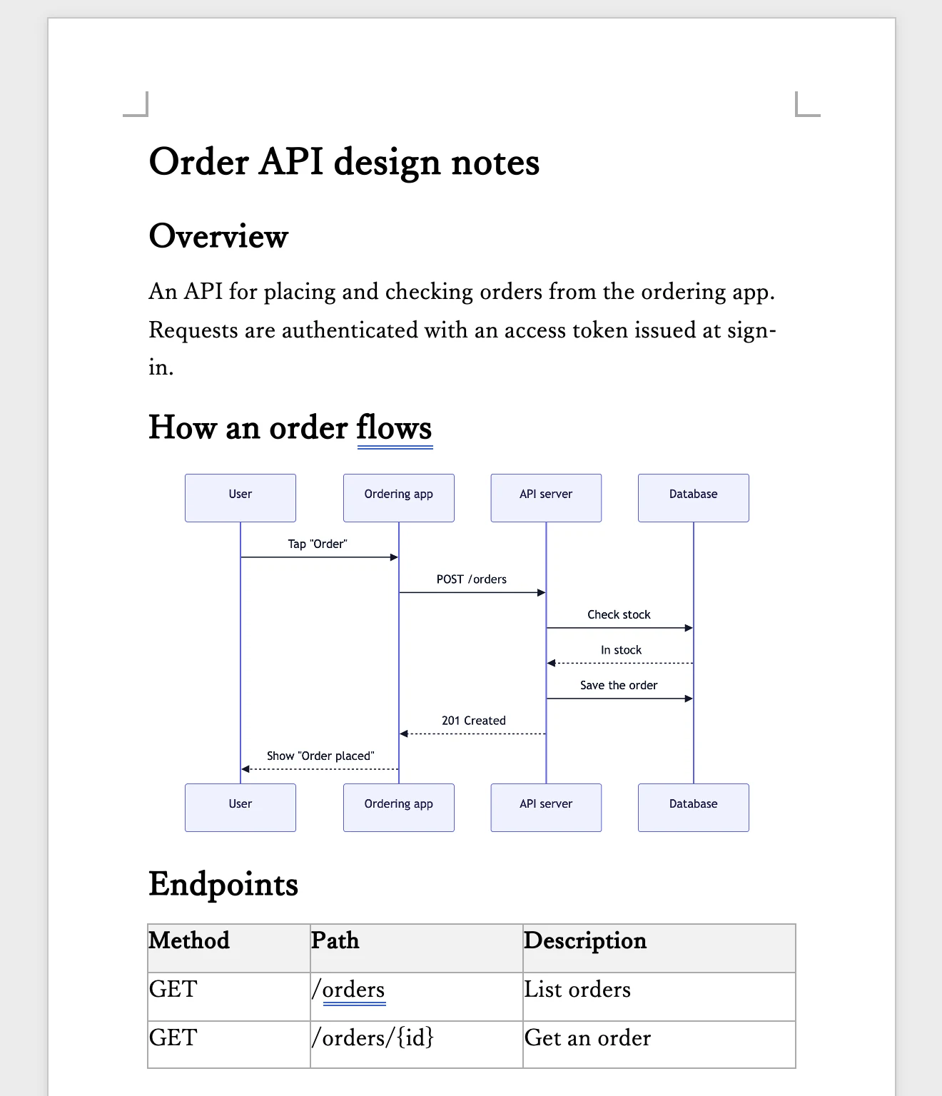Click the underlined "/orders" path cell
This screenshot has height=1096, width=942.
click(x=417, y=997)
